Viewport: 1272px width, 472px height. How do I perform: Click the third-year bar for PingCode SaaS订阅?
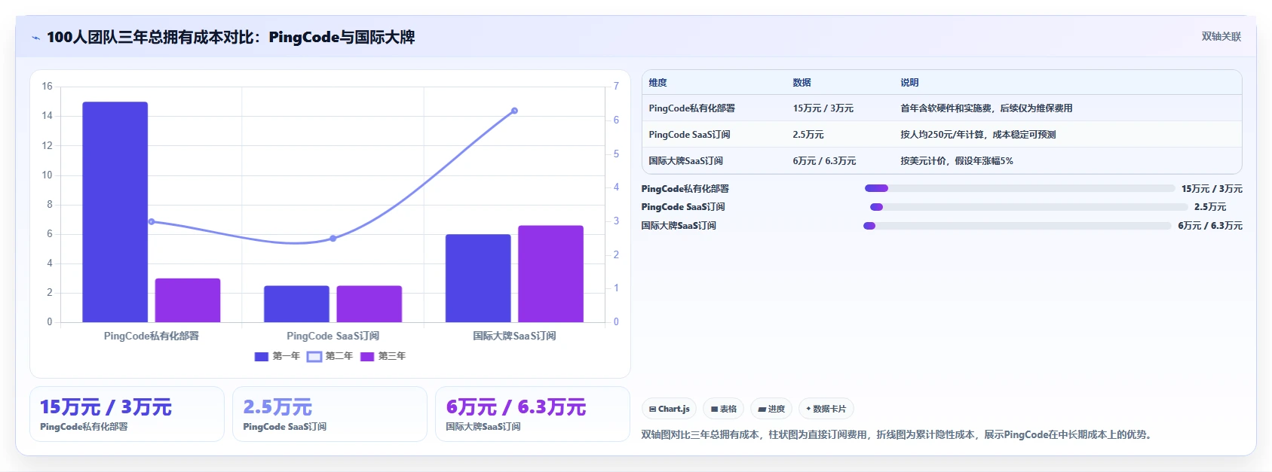369,304
